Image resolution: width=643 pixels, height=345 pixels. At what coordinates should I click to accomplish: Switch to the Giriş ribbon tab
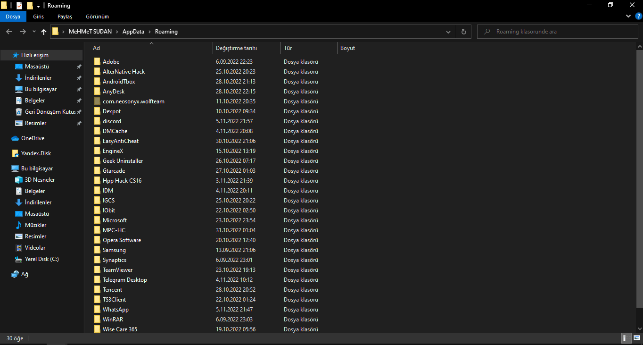[x=39, y=17]
